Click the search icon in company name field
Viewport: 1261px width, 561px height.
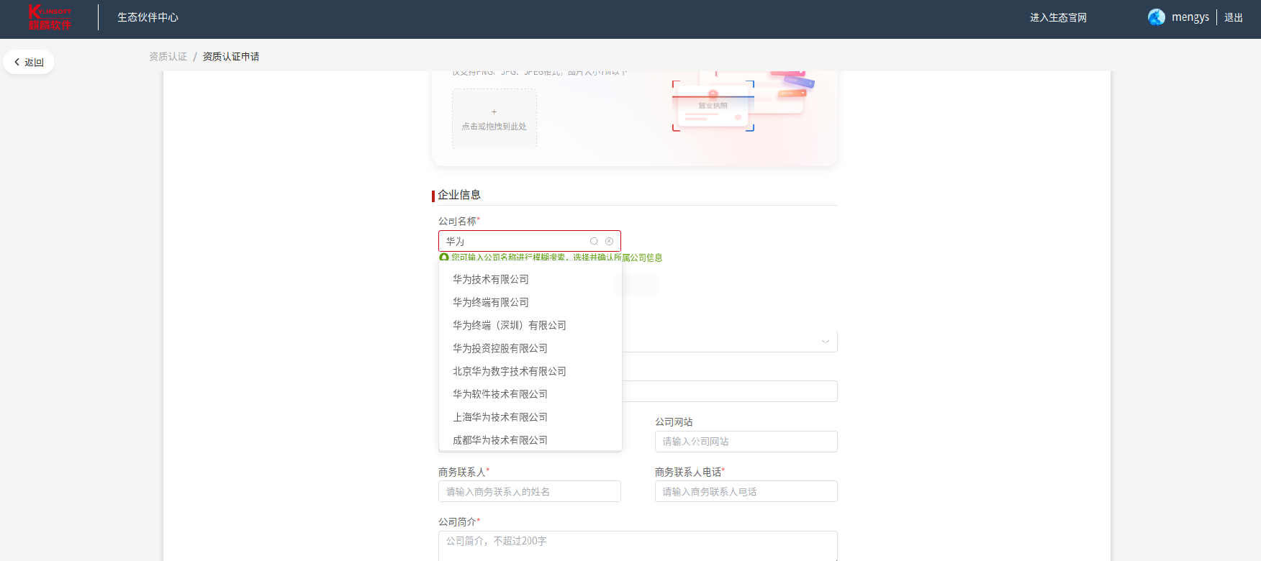point(594,242)
